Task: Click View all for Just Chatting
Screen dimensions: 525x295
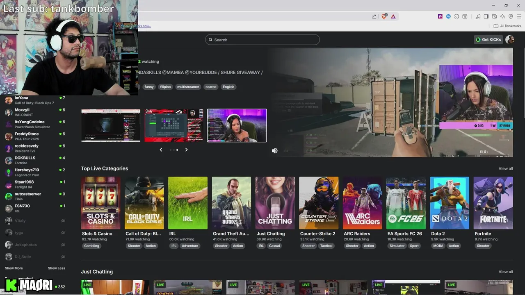Action: [505, 272]
